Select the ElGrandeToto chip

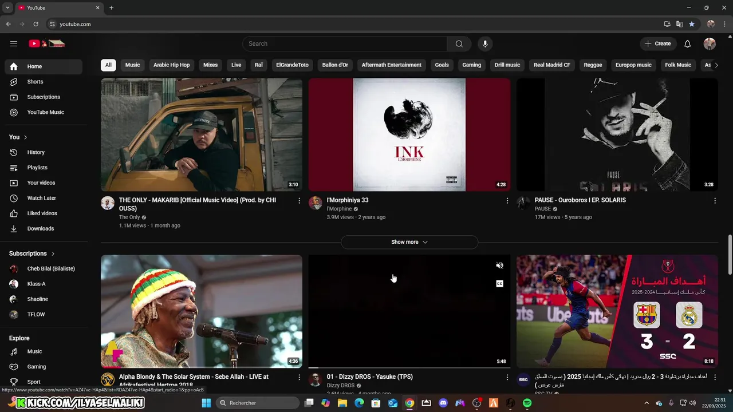tap(292, 65)
